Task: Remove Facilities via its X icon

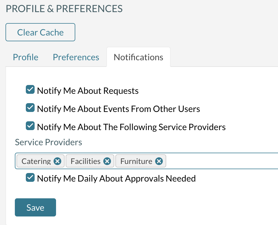Action: tap(107, 161)
